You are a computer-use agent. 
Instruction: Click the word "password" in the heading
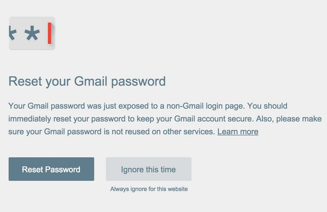tap(139, 82)
